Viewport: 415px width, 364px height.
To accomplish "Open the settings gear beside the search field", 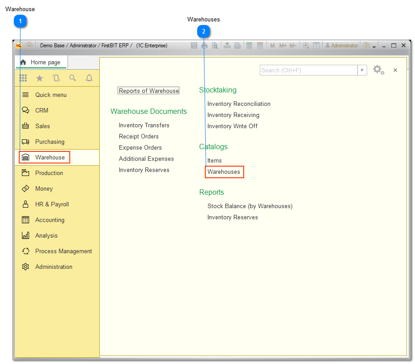I will coord(378,70).
